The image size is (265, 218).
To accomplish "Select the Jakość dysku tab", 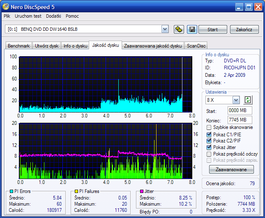I will point(106,45).
